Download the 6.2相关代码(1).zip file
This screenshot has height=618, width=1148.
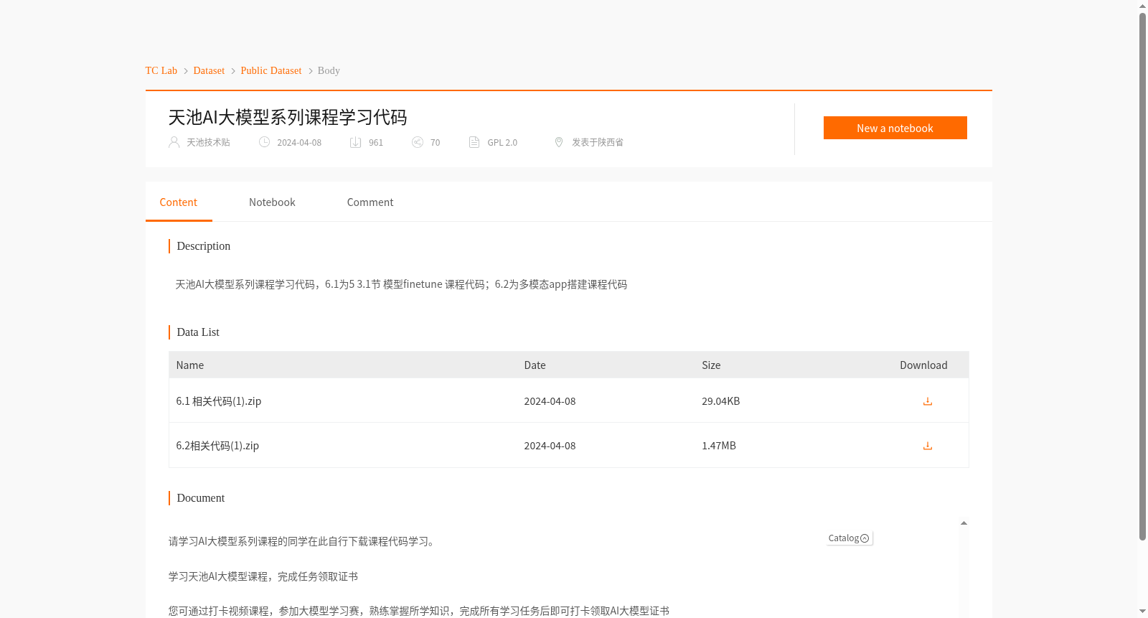[x=927, y=446]
